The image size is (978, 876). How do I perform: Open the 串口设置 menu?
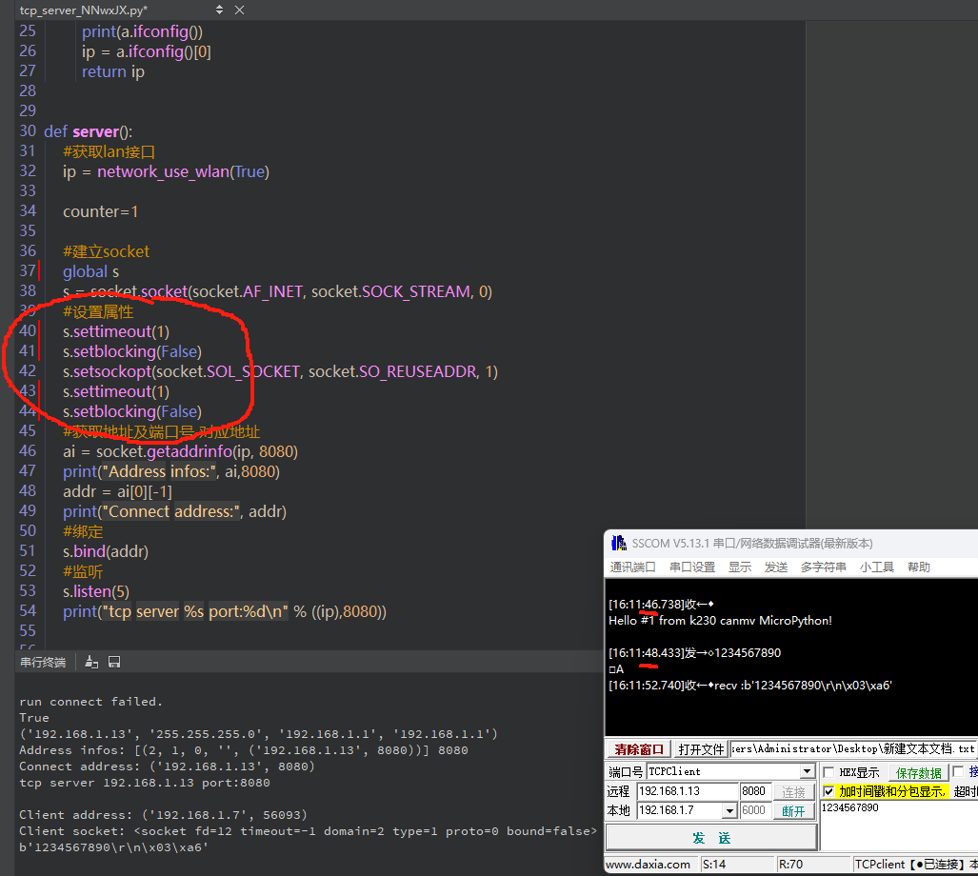[691, 567]
